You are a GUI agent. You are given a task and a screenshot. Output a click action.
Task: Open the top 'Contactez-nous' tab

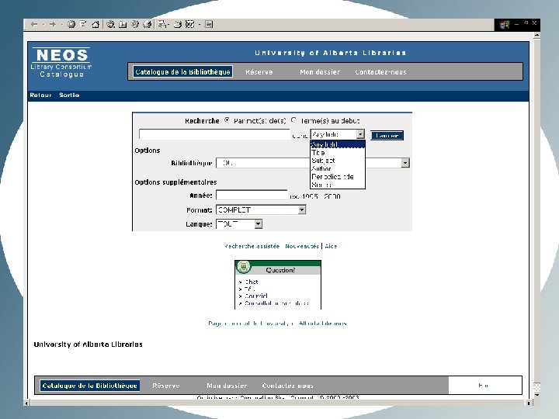tap(380, 72)
